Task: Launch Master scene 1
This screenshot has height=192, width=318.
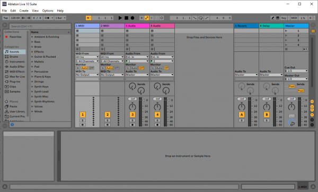Action: 286,31
